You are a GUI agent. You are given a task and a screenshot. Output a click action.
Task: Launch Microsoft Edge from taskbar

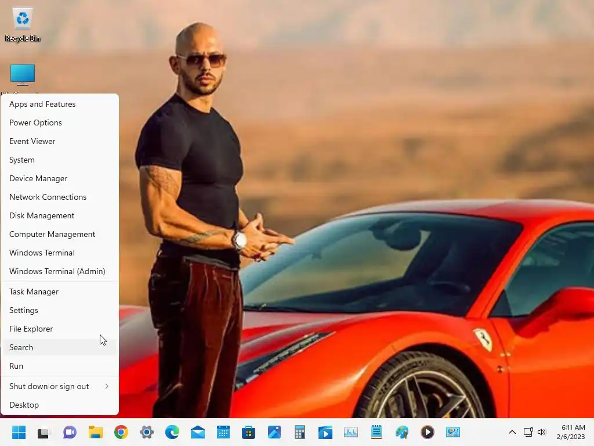tap(172, 432)
